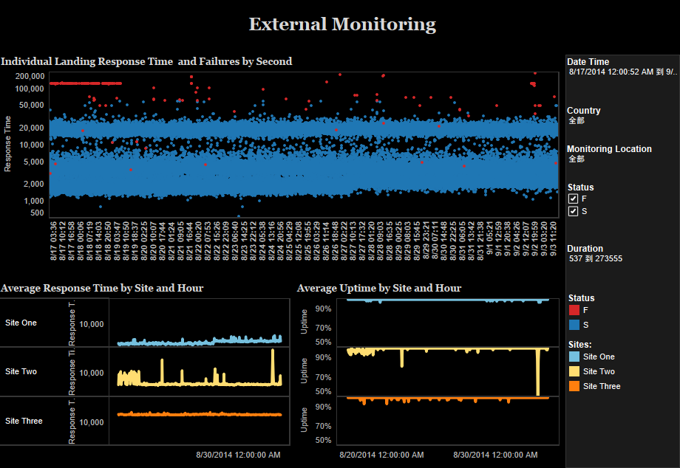Toggle the F status checkbox
680x468 pixels.
click(573, 199)
